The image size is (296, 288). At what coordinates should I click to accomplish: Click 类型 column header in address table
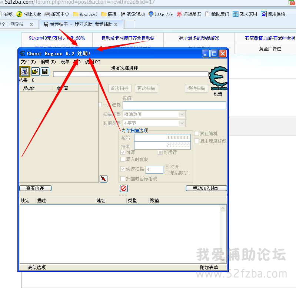(132, 201)
